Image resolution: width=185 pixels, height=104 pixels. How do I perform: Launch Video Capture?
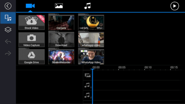click(32, 40)
